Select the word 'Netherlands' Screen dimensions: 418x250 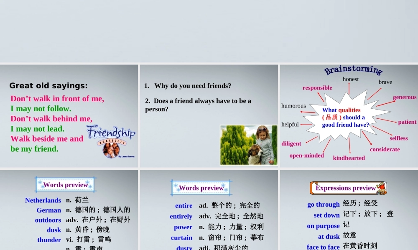pos(43,200)
